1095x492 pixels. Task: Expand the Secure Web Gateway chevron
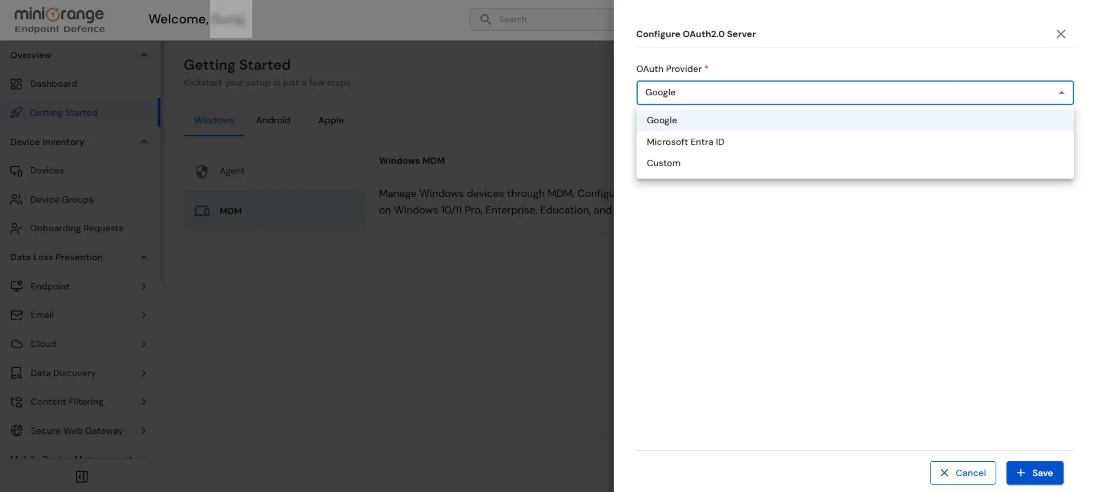point(143,431)
